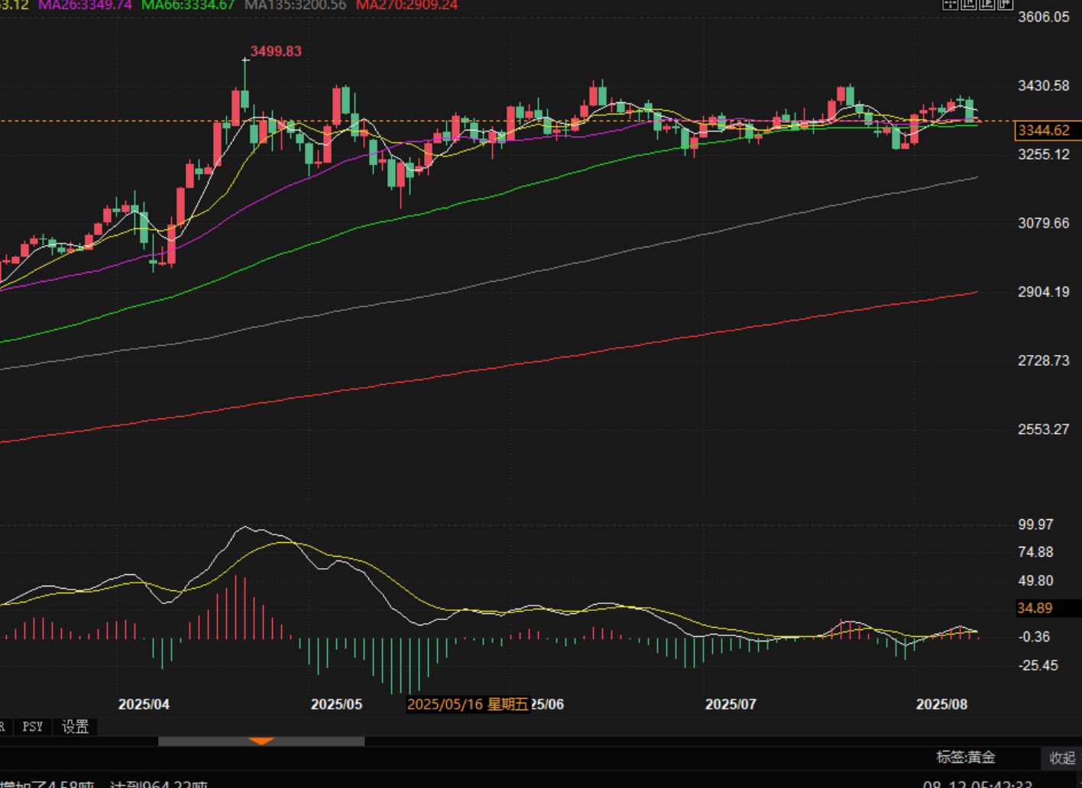Click the 3499.83 high price marker
This screenshot has width=1082, height=788.
pos(276,51)
